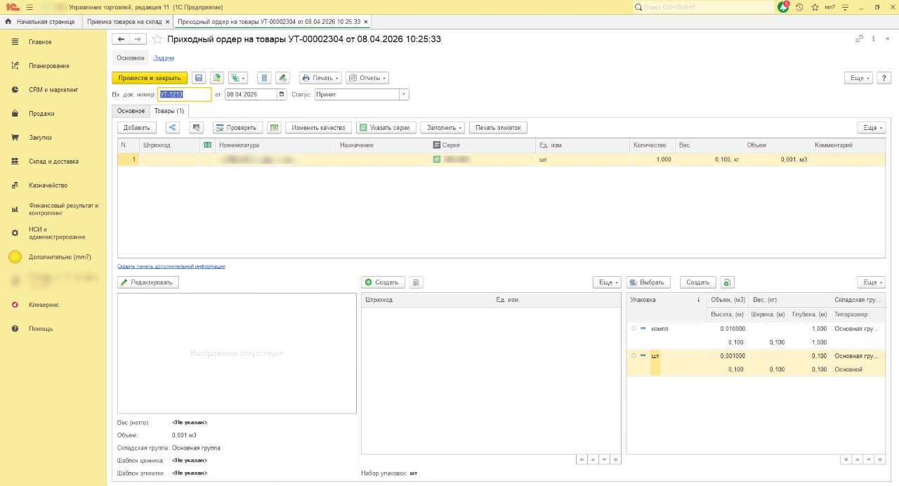Click the green refresh icon next to packaging Создать
Screen dimensions: 899x486
(728, 282)
